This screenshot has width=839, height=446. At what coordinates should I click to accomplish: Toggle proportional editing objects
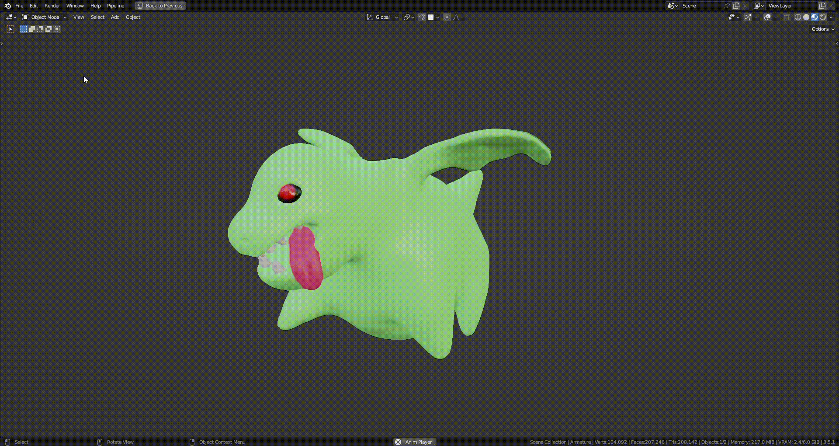[x=447, y=17]
